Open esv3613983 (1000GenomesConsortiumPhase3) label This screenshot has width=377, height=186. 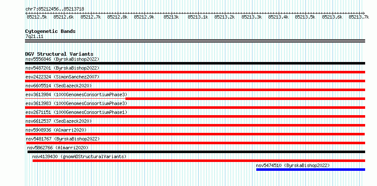click(x=76, y=103)
